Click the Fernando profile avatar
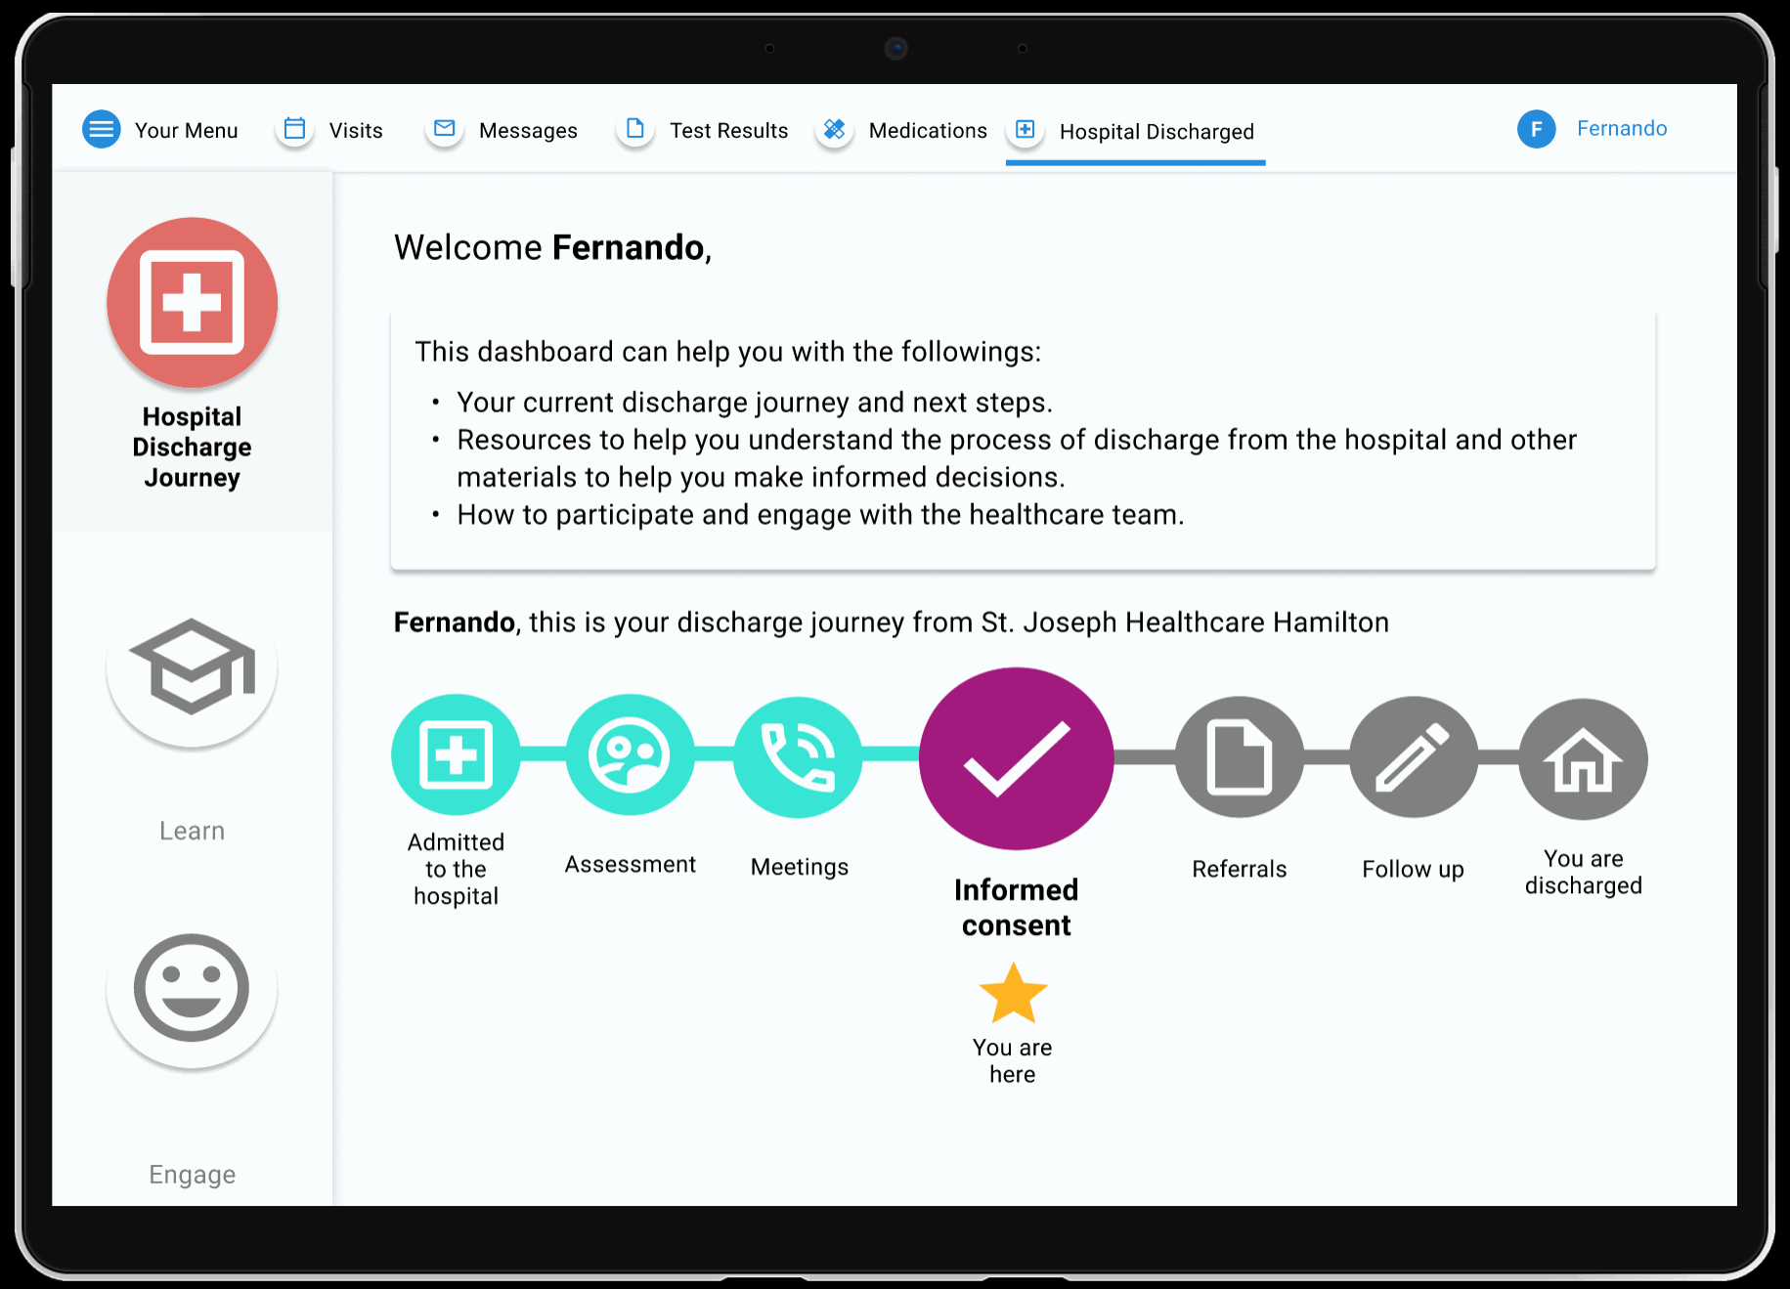This screenshot has height=1289, width=1790. tap(1536, 129)
